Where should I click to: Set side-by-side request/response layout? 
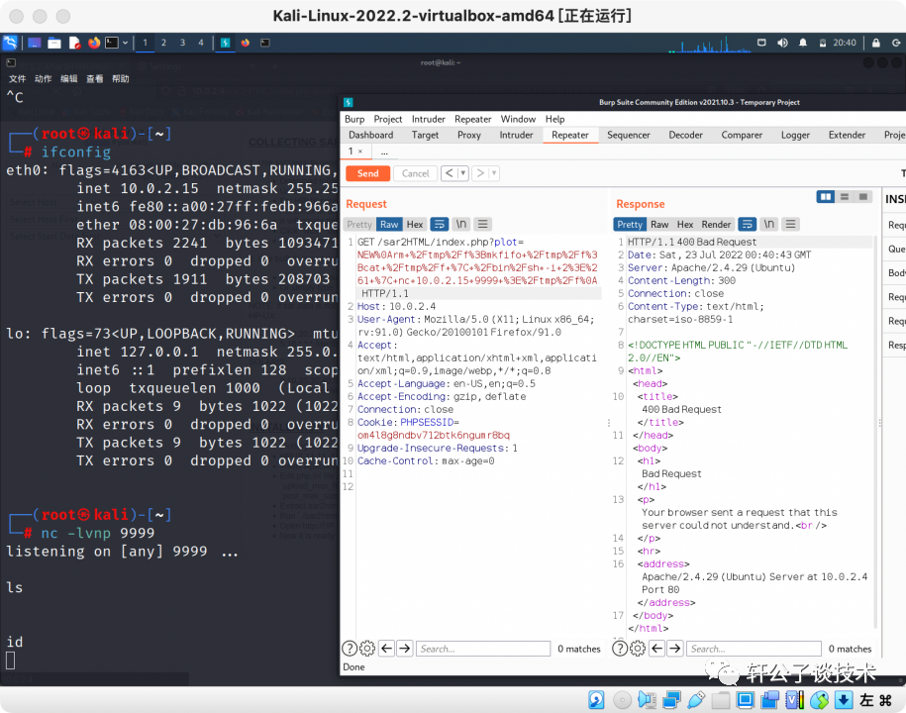pos(826,197)
